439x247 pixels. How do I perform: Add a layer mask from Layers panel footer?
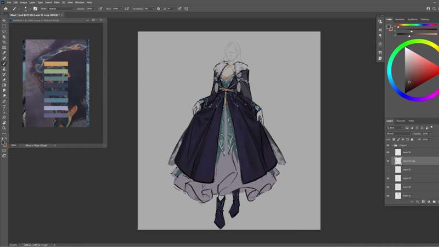[423, 201]
